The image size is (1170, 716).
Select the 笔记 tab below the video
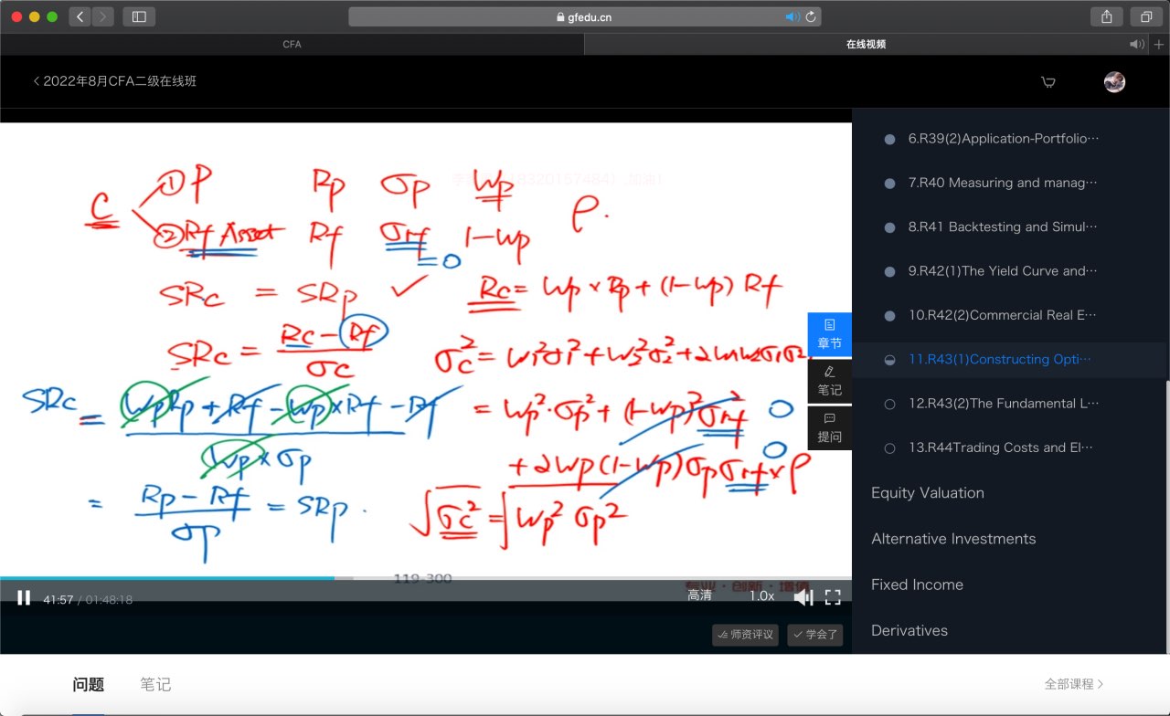click(x=155, y=684)
